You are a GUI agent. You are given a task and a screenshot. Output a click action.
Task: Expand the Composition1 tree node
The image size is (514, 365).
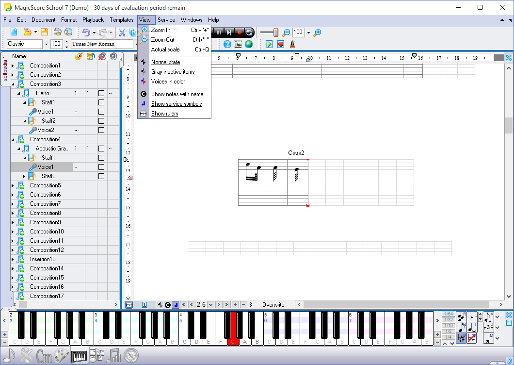(13, 66)
